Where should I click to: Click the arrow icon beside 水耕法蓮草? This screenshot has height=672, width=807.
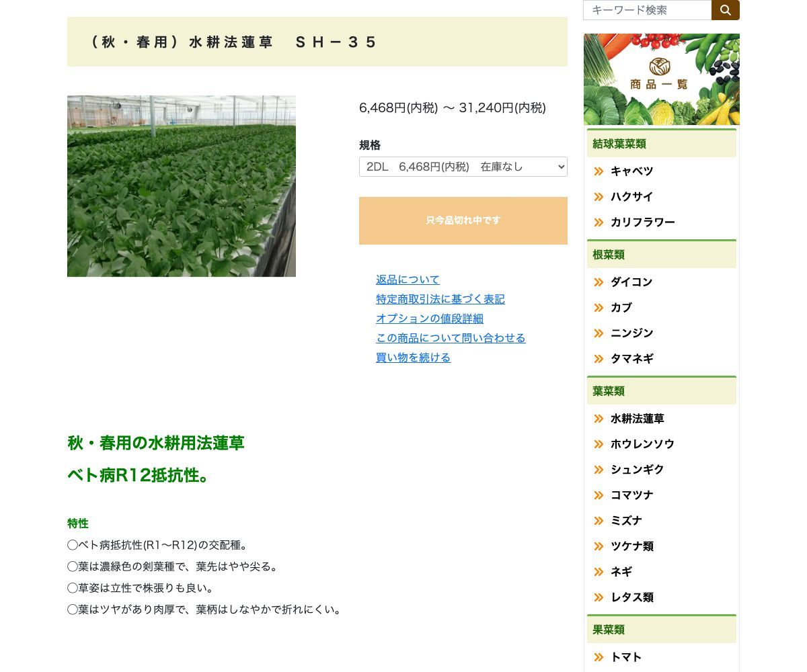click(x=599, y=419)
